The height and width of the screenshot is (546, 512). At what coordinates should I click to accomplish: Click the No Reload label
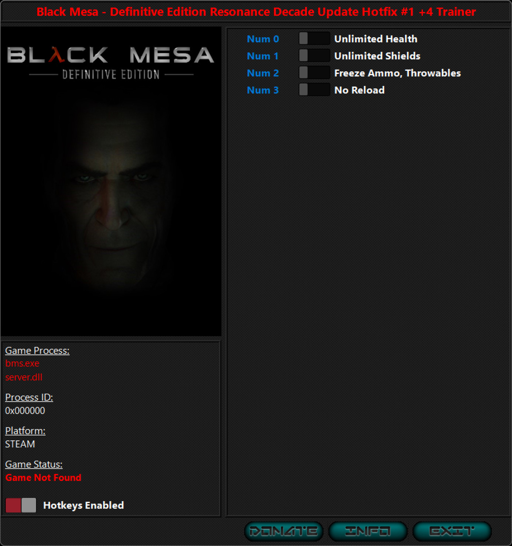coord(359,90)
